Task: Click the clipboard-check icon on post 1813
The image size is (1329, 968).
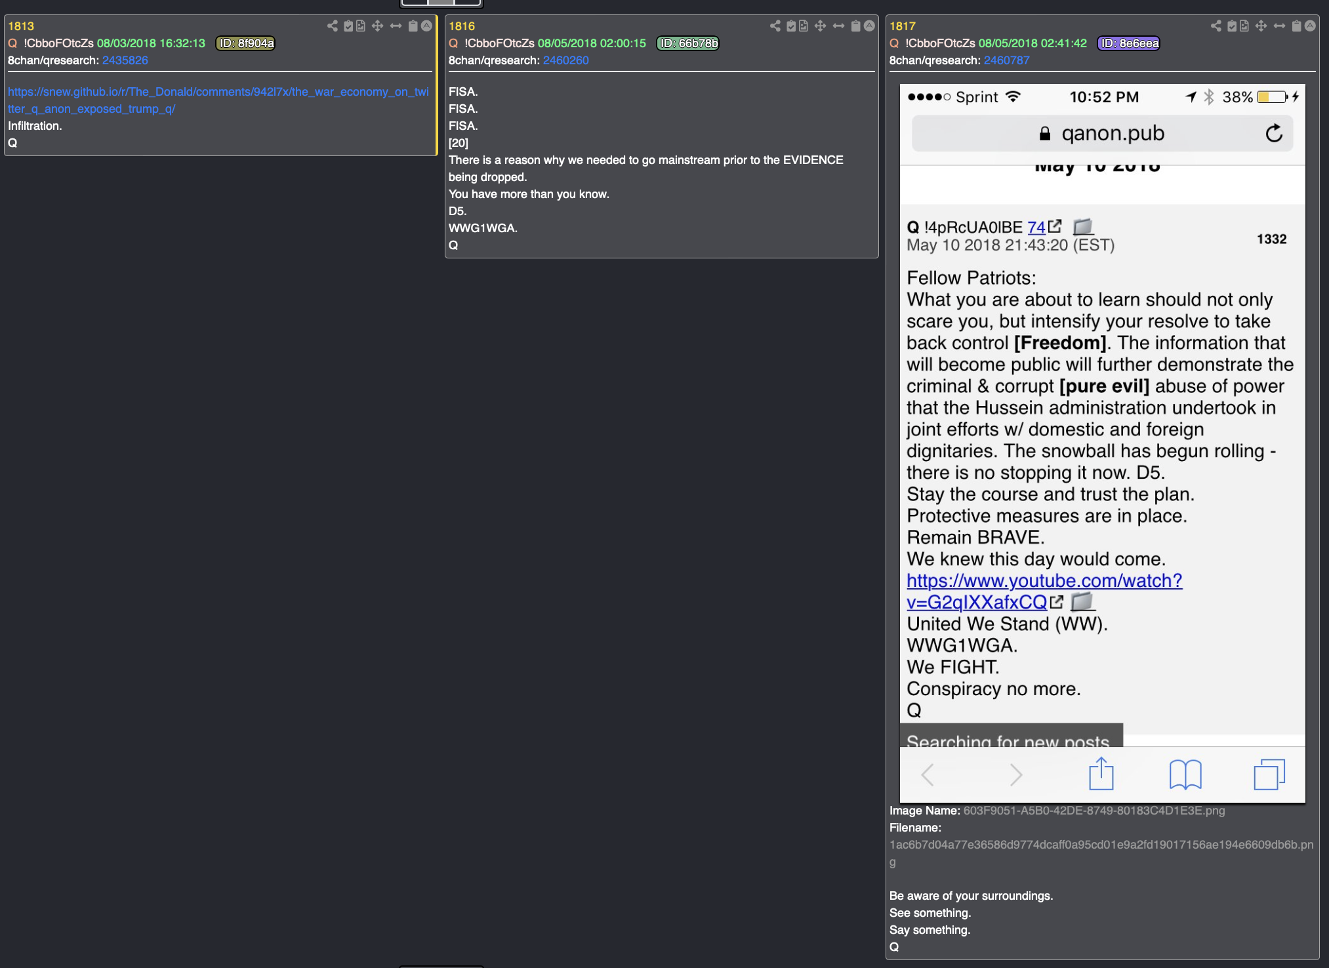Action: pos(348,26)
